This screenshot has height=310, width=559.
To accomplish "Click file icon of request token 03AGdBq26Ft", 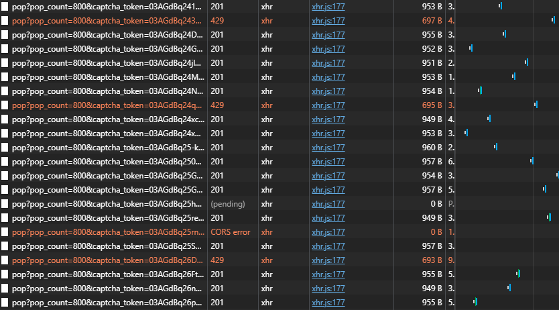I will [5, 274].
